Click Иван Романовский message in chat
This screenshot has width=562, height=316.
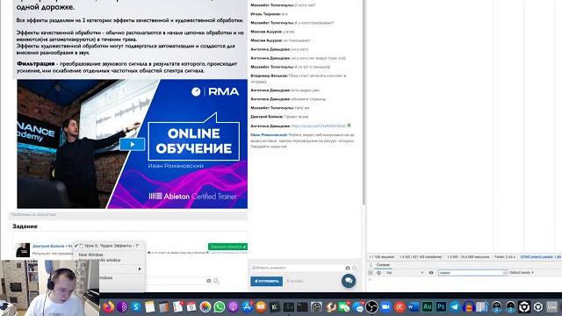[302, 140]
